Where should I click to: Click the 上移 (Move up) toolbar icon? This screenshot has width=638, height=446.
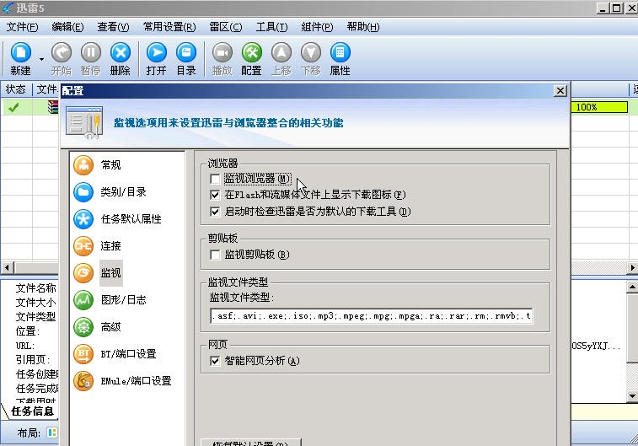pyautogui.click(x=281, y=53)
